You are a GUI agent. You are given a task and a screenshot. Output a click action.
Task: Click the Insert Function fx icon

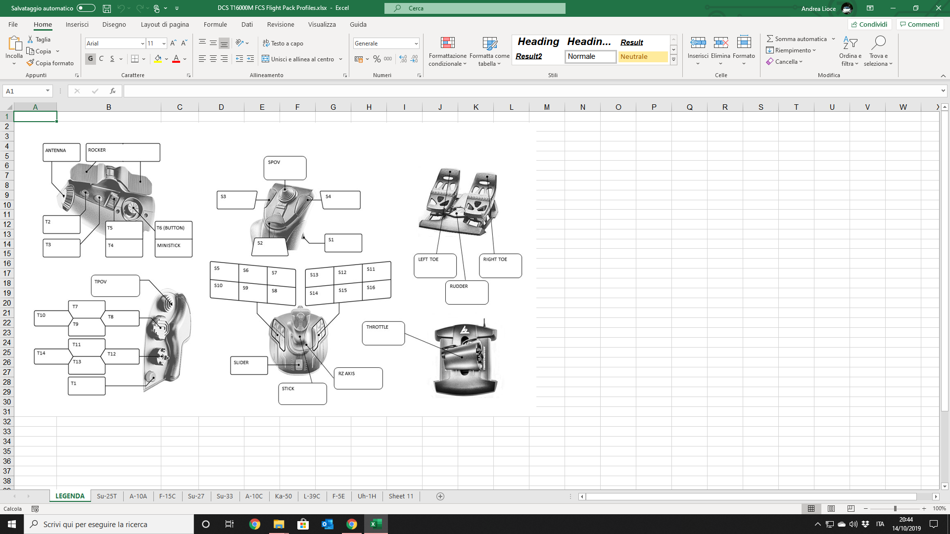pos(113,91)
